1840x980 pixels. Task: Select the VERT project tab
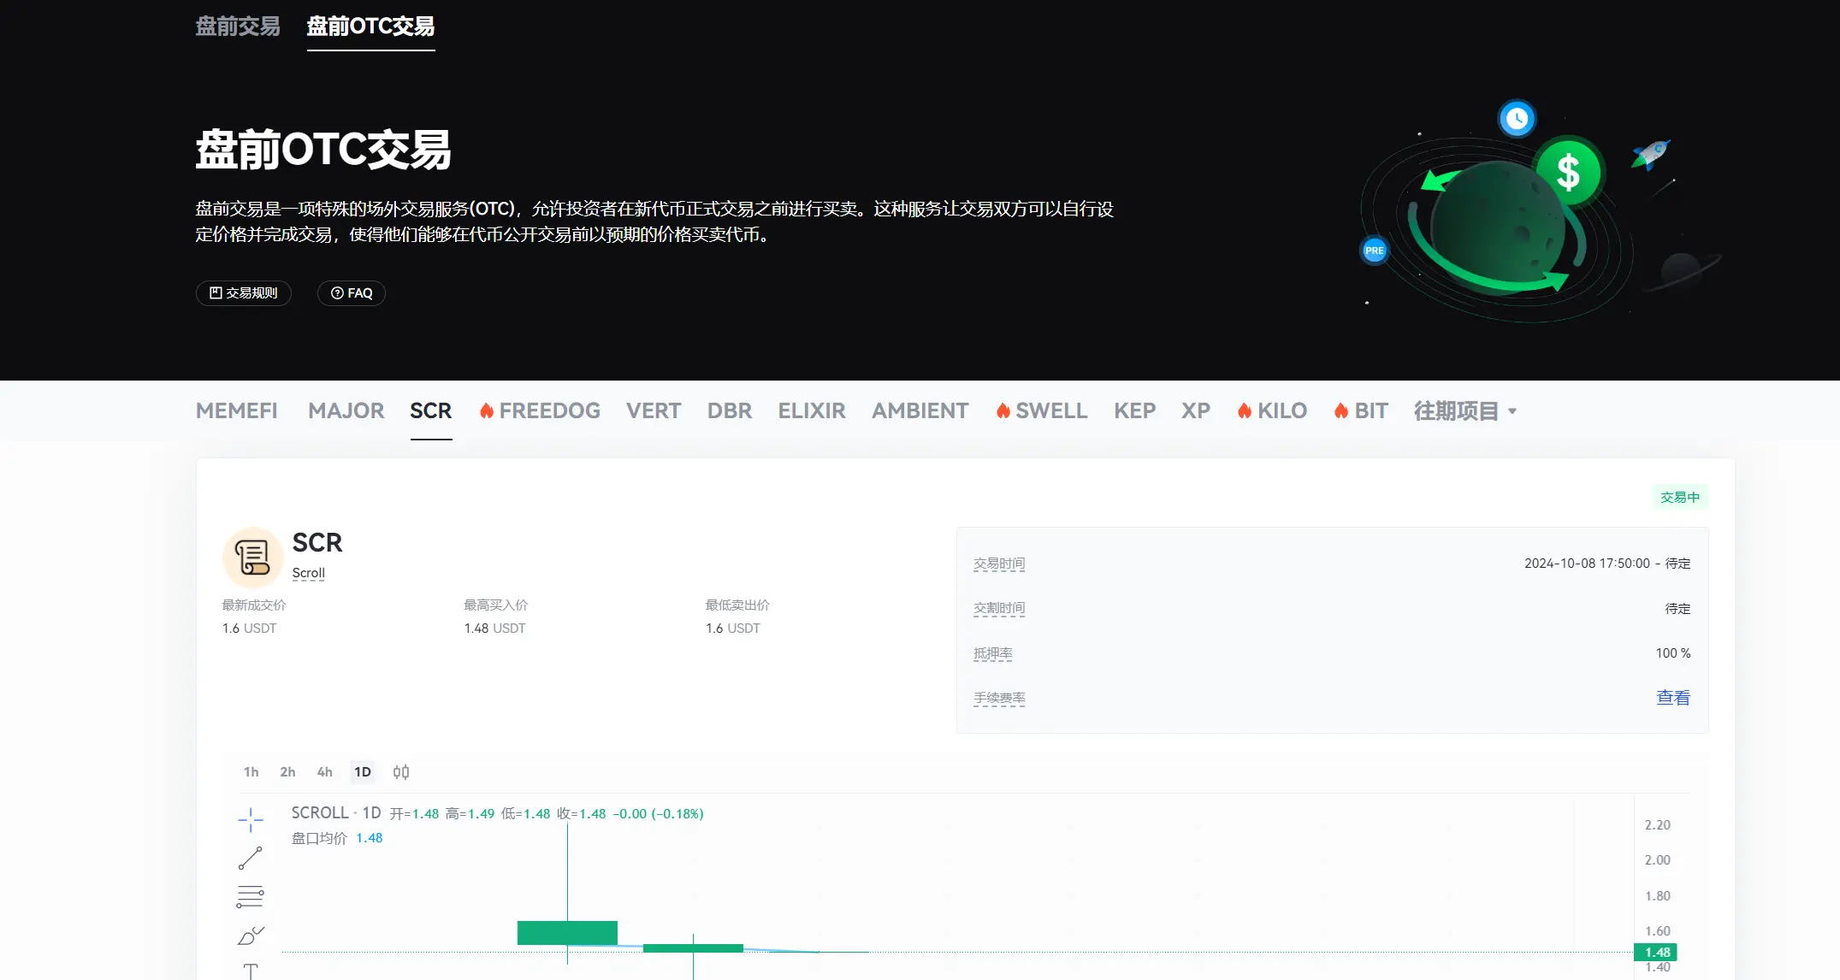tap(654, 411)
